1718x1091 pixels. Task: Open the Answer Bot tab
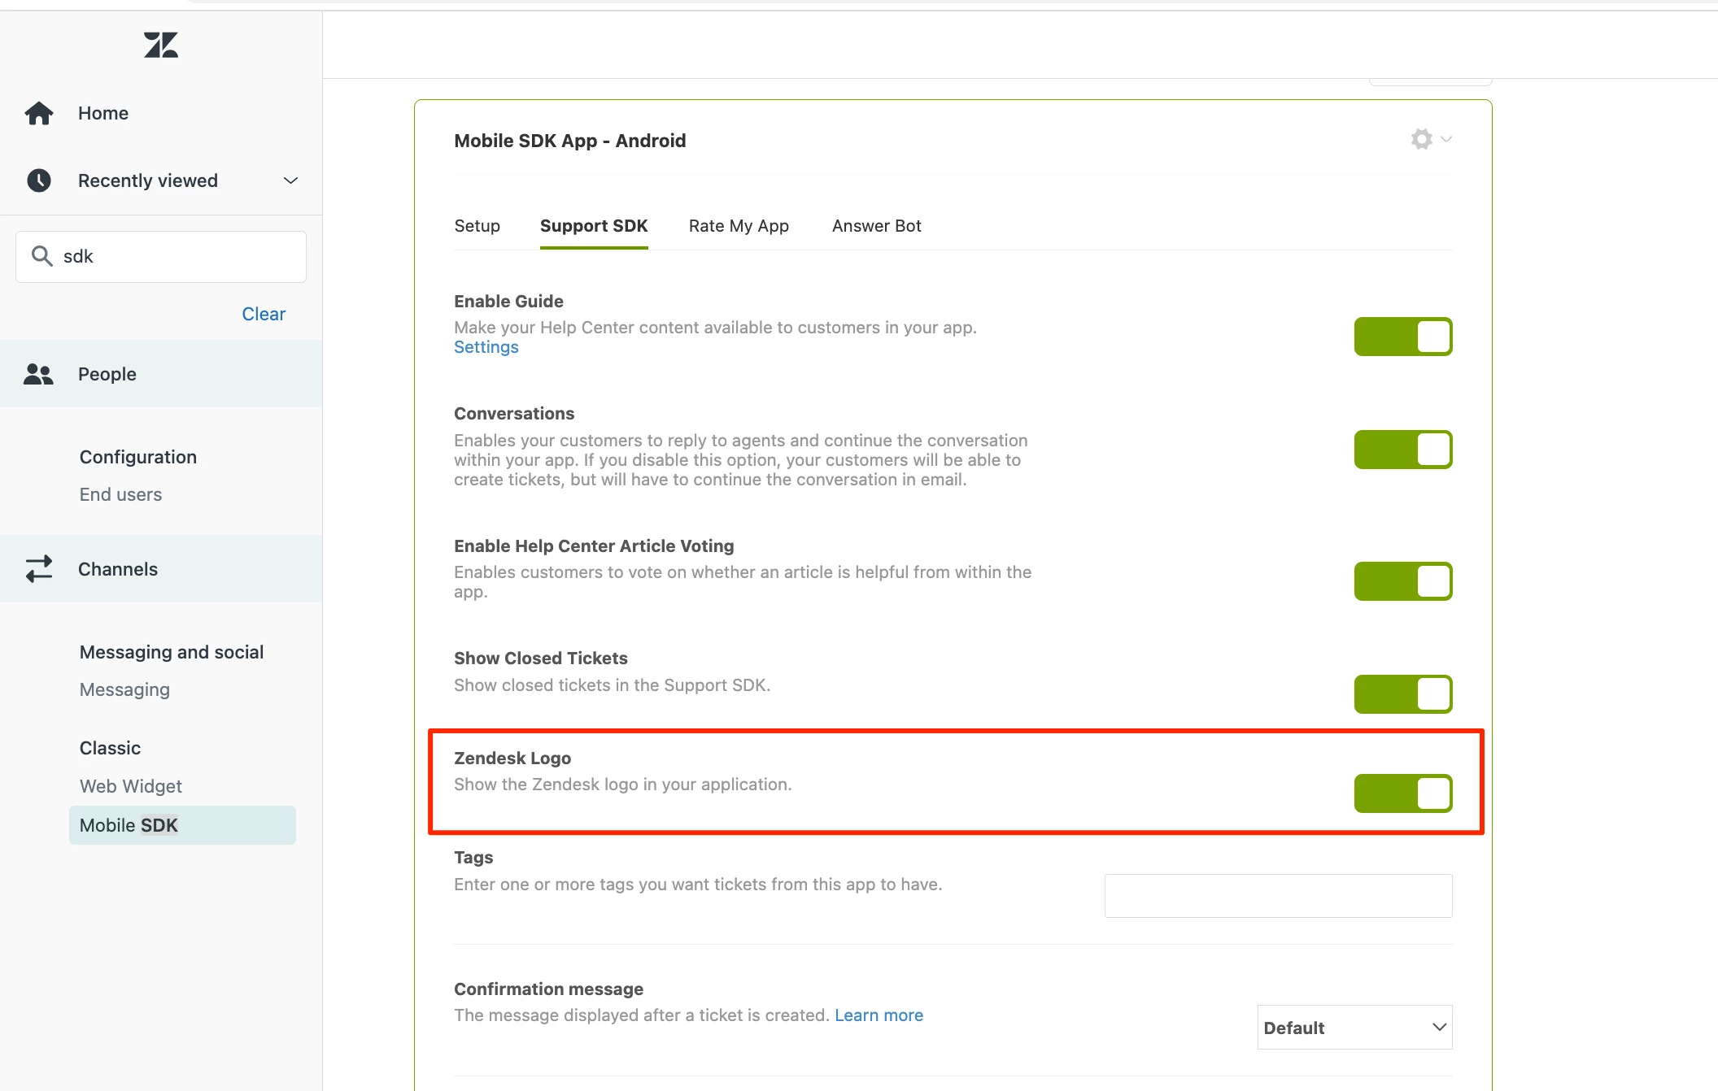876,226
